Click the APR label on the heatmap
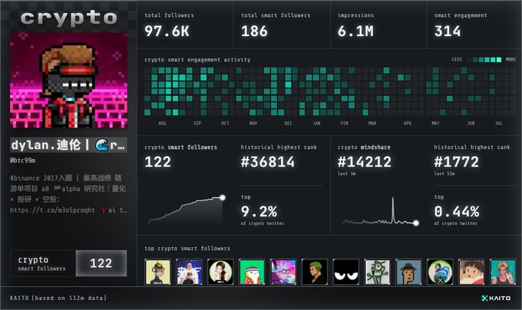This screenshot has height=310, width=522. pyautogui.click(x=408, y=124)
